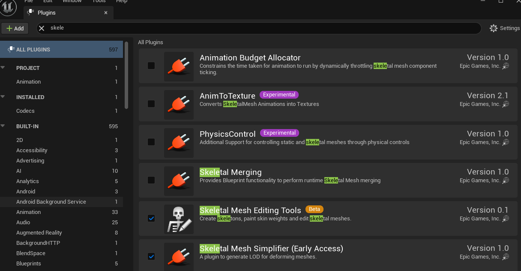Select the Animation category with 33 plugins
The width and height of the screenshot is (521, 271).
point(61,212)
